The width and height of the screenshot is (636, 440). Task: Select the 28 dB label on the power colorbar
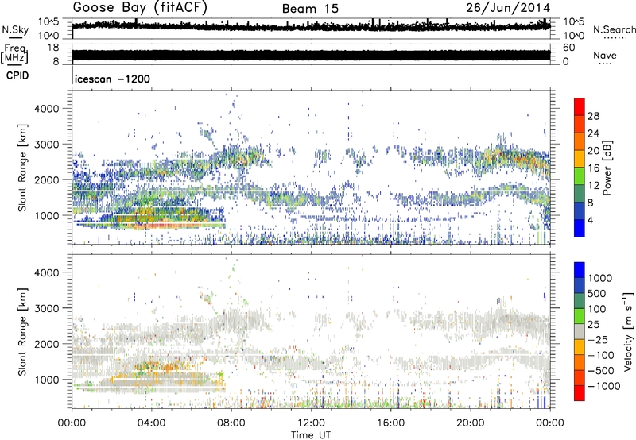click(x=593, y=116)
